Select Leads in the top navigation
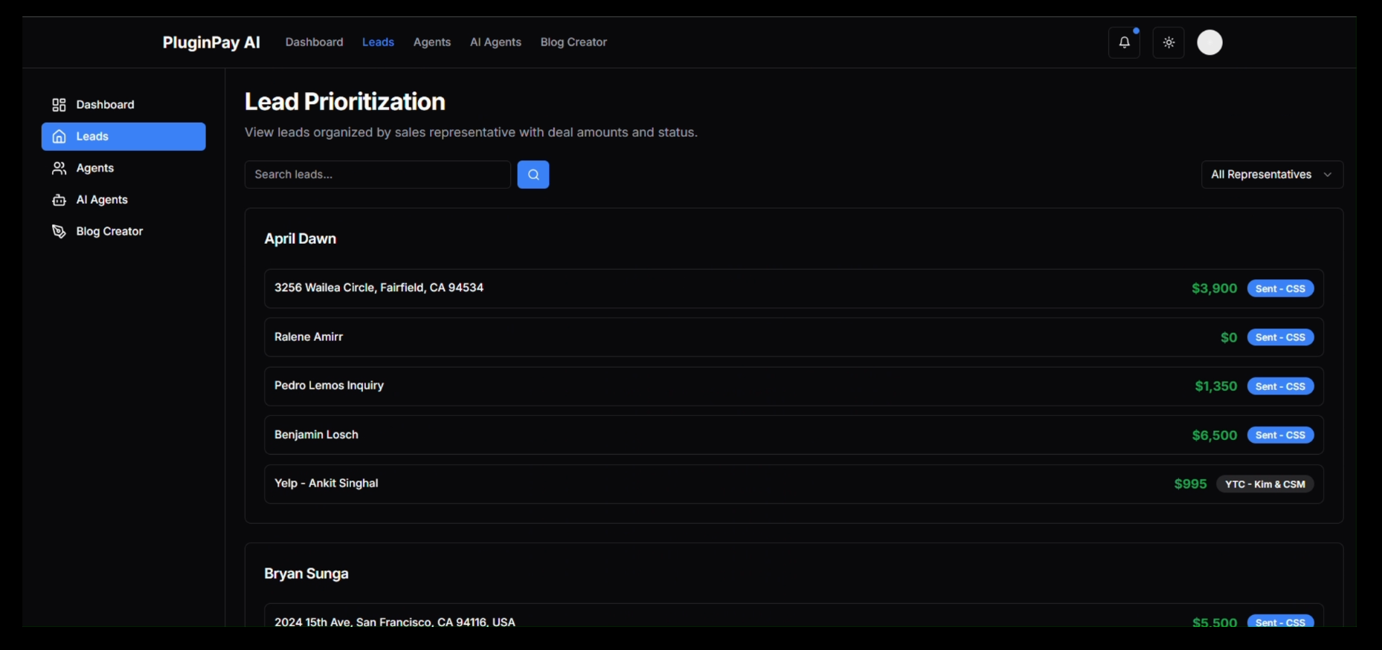 click(378, 42)
